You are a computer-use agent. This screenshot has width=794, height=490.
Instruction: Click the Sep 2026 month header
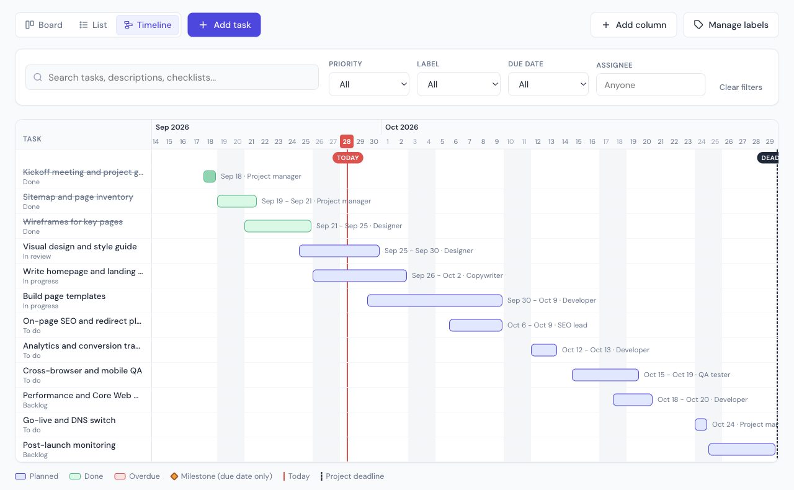(x=172, y=127)
